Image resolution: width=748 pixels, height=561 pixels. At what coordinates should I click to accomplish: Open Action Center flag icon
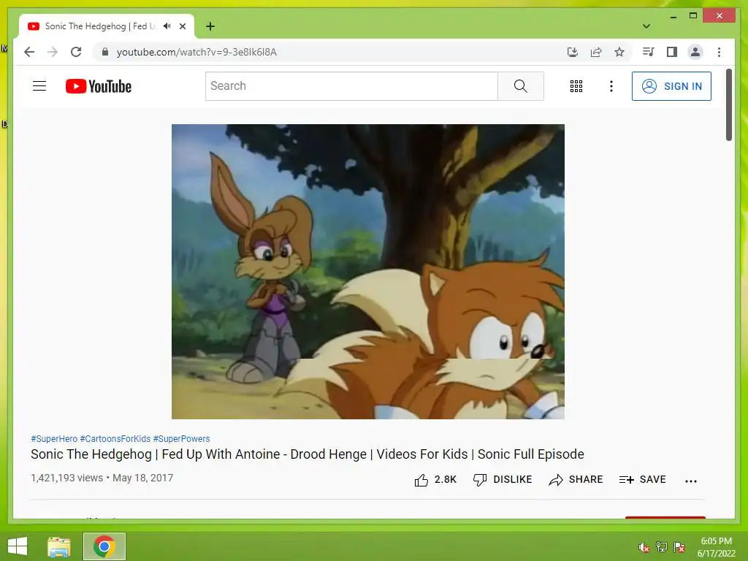(679, 547)
